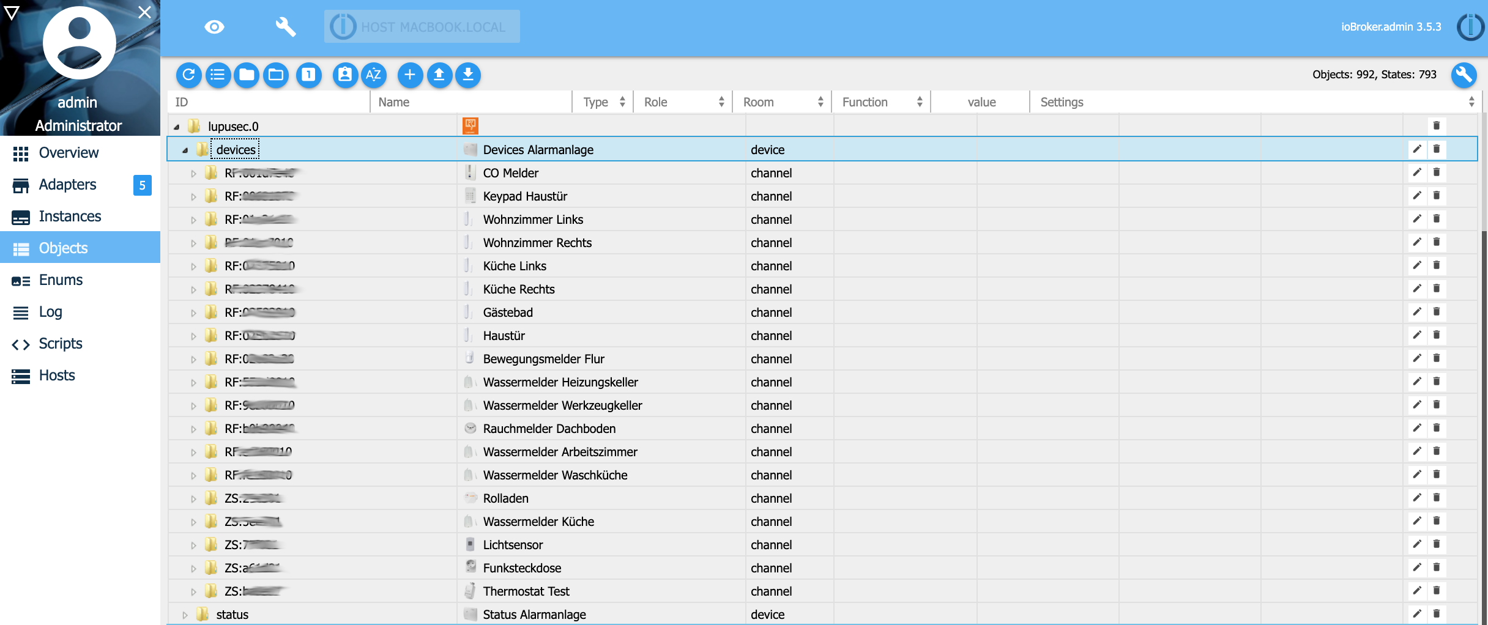Open table configuration wrench
1488x625 pixels.
(x=1464, y=75)
